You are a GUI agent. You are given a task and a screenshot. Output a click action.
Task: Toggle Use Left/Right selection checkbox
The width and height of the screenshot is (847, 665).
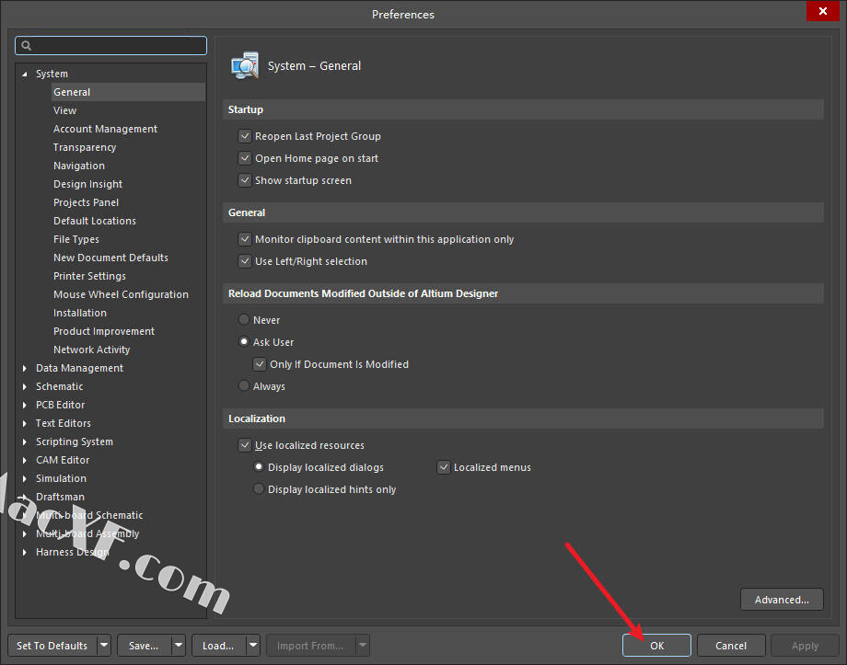pyautogui.click(x=245, y=261)
